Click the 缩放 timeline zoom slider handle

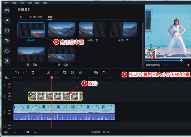(x=28, y=132)
